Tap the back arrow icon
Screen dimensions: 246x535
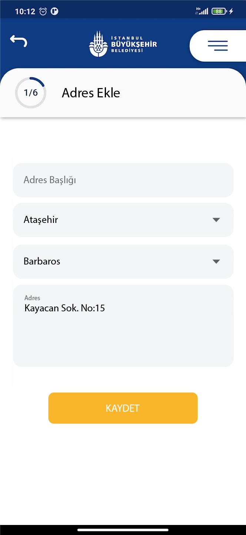19,41
